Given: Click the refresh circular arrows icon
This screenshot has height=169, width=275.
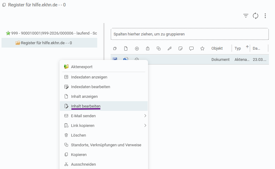Looking at the screenshot, I should click(256, 16).
